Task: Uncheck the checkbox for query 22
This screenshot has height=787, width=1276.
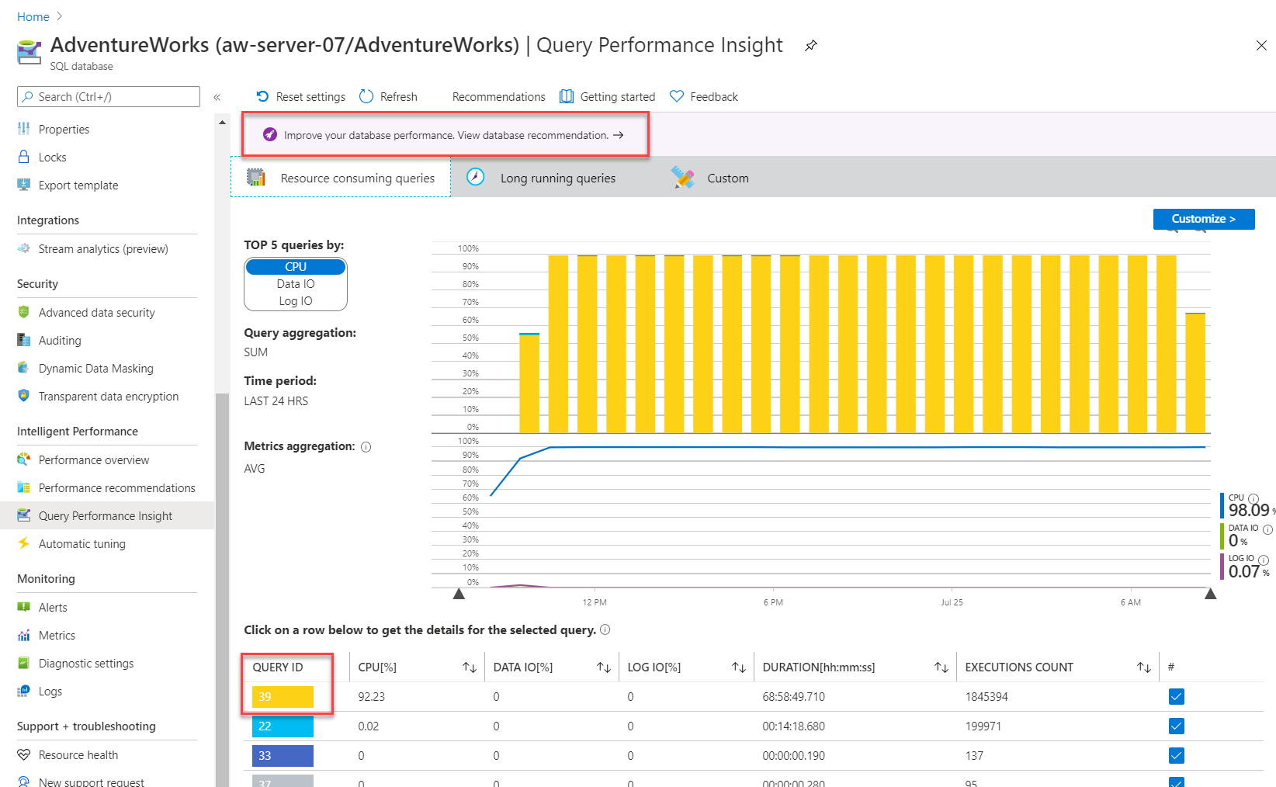Action: (x=1177, y=726)
